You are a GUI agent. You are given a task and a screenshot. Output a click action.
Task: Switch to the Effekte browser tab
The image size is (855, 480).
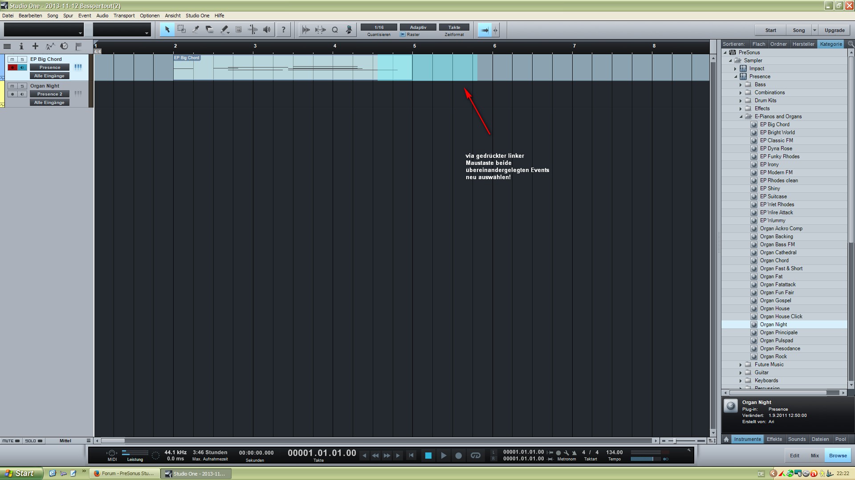pyautogui.click(x=774, y=439)
